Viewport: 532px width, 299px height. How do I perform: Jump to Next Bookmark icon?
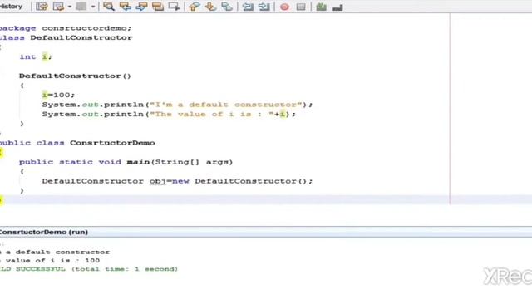(x=210, y=7)
